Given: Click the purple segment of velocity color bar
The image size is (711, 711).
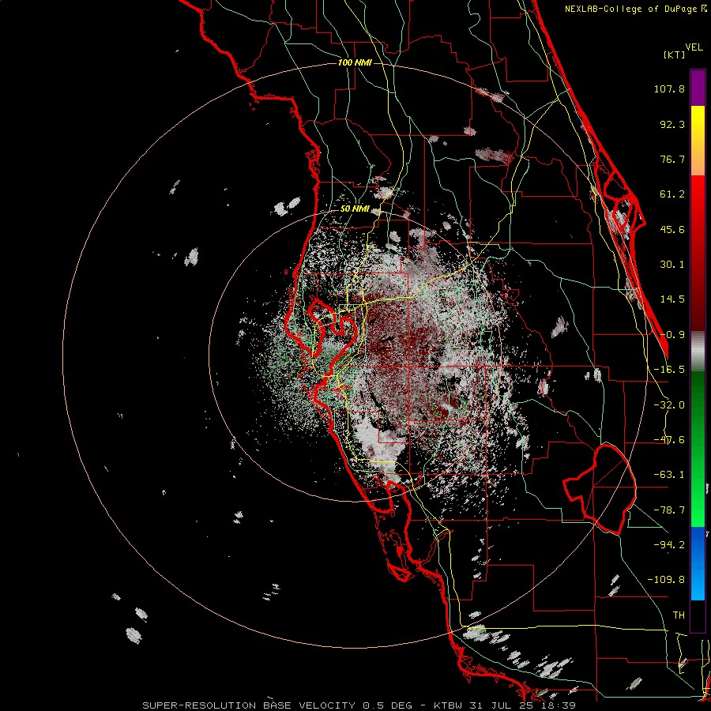Looking at the screenshot, I should 698,88.
